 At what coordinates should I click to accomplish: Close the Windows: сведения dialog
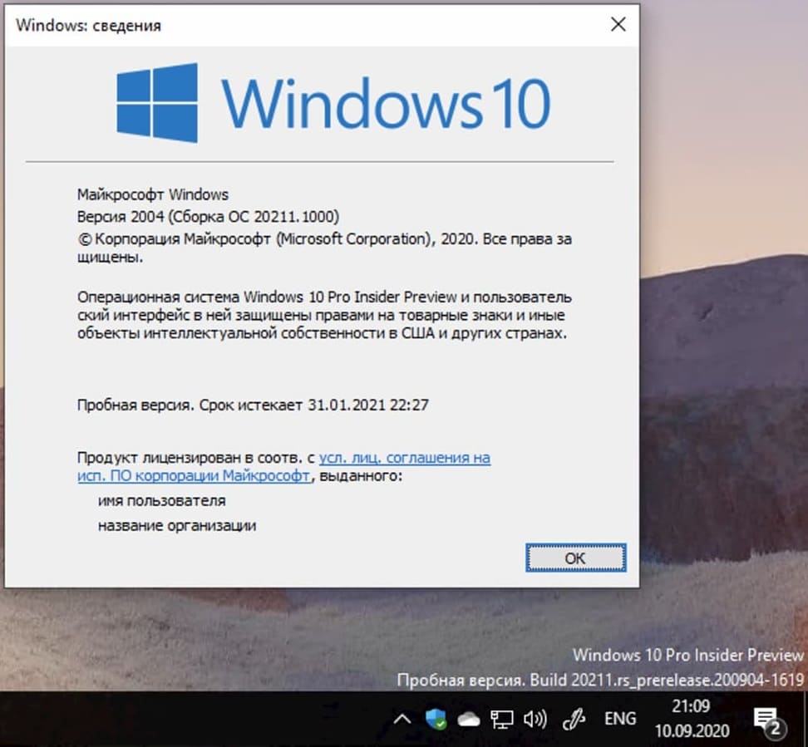(618, 24)
